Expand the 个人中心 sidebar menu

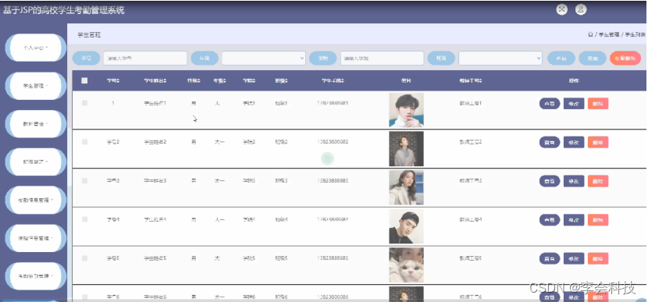click(36, 48)
